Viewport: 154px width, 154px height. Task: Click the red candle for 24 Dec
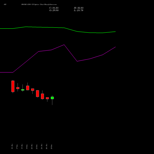click(x=43, y=96)
